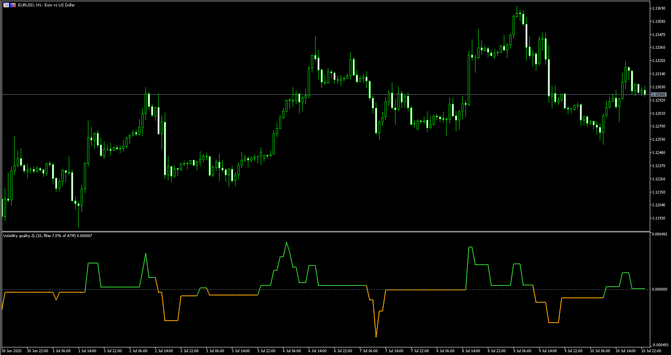
Task: Click price scale value 1.12480
Action: (x=659, y=153)
